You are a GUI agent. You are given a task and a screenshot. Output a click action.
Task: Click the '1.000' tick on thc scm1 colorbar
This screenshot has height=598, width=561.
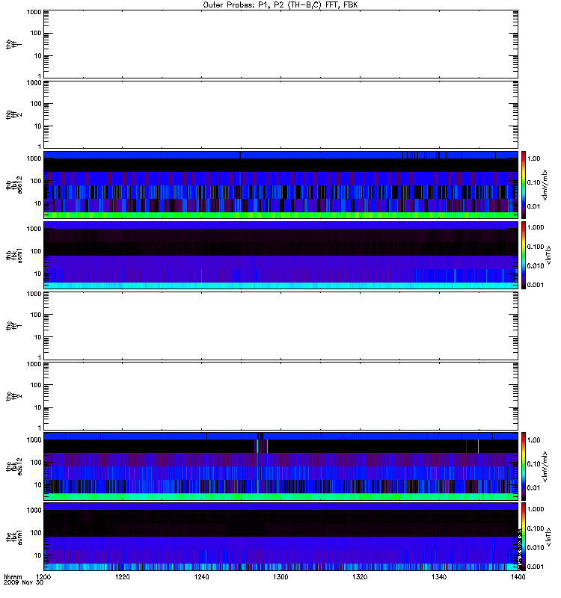tap(536, 509)
